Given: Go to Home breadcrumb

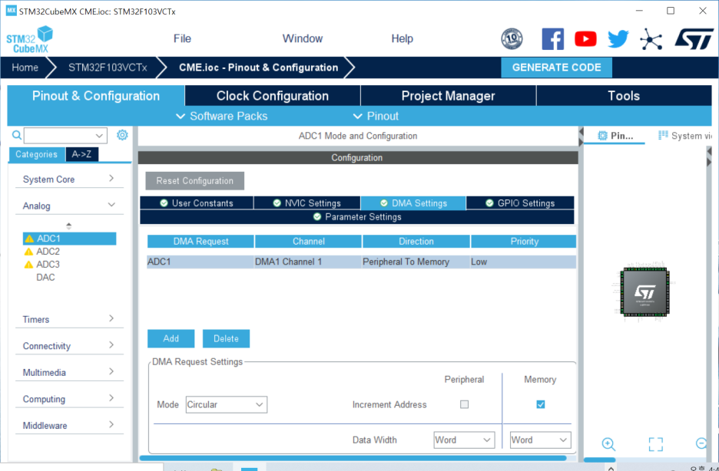Looking at the screenshot, I should point(25,68).
